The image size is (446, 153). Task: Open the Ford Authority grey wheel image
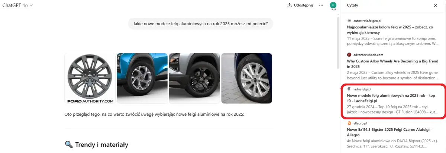click(x=90, y=79)
